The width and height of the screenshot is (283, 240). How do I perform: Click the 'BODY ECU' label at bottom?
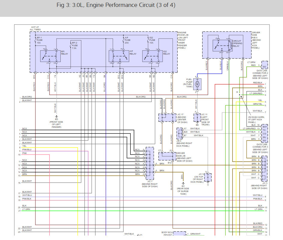click(167, 232)
